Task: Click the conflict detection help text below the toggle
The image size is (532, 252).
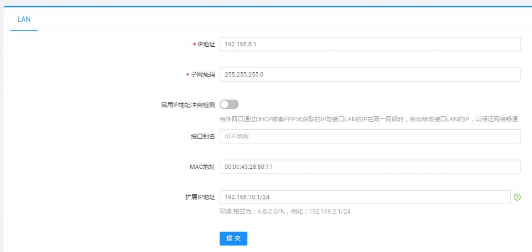Action: [369, 120]
